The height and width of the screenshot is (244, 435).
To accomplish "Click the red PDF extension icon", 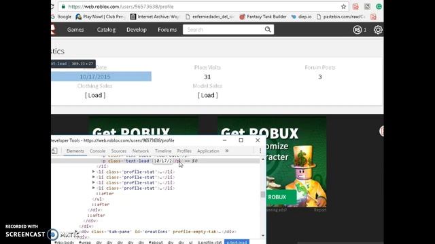I will (x=355, y=7).
